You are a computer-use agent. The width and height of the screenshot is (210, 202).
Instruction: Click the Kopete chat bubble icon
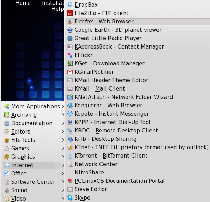[x=70, y=114]
